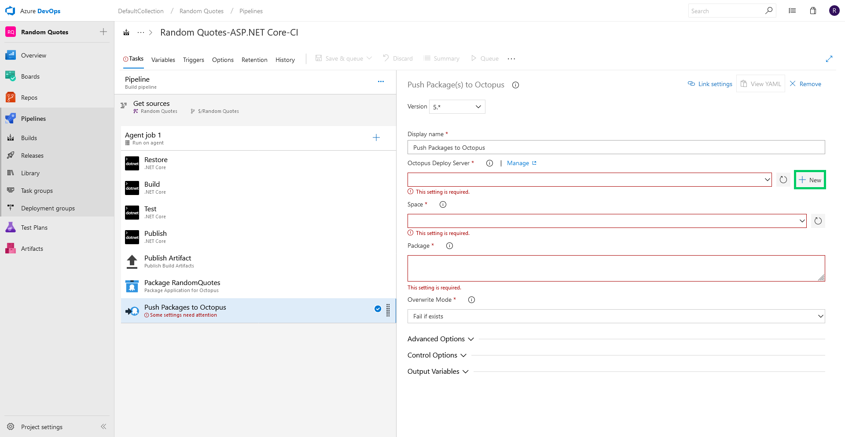Remove the task with the Remove link
The height and width of the screenshot is (437, 845).
pos(805,84)
